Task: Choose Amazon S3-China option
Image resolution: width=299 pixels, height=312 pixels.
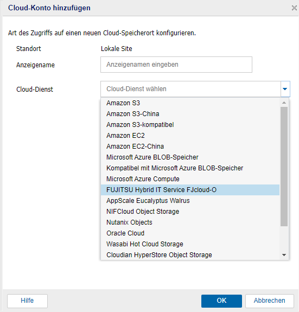Action: pos(190,114)
